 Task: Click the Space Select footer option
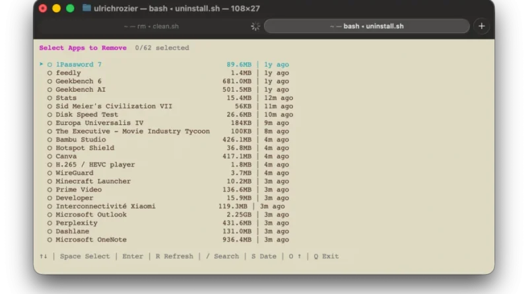(x=85, y=256)
